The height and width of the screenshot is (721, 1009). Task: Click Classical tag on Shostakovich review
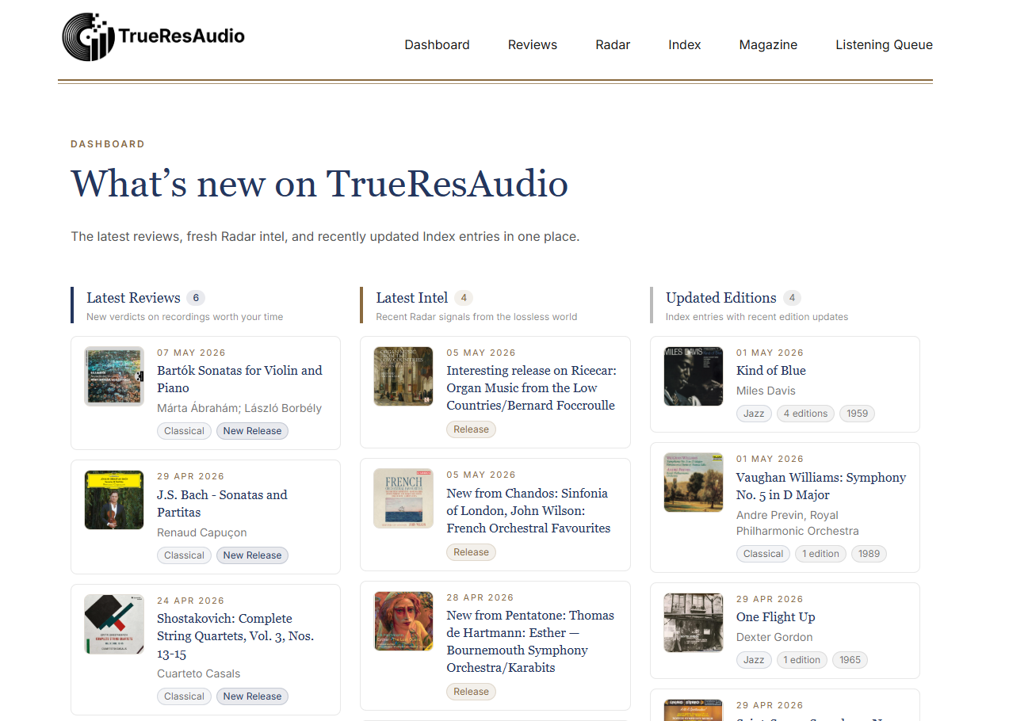(184, 696)
